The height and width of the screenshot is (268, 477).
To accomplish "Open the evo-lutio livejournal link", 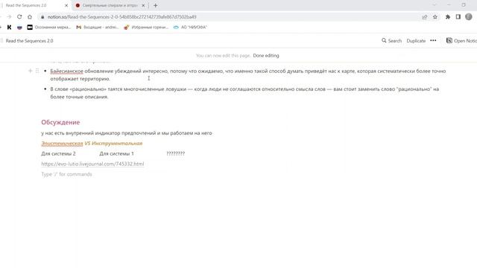I will (x=92, y=164).
